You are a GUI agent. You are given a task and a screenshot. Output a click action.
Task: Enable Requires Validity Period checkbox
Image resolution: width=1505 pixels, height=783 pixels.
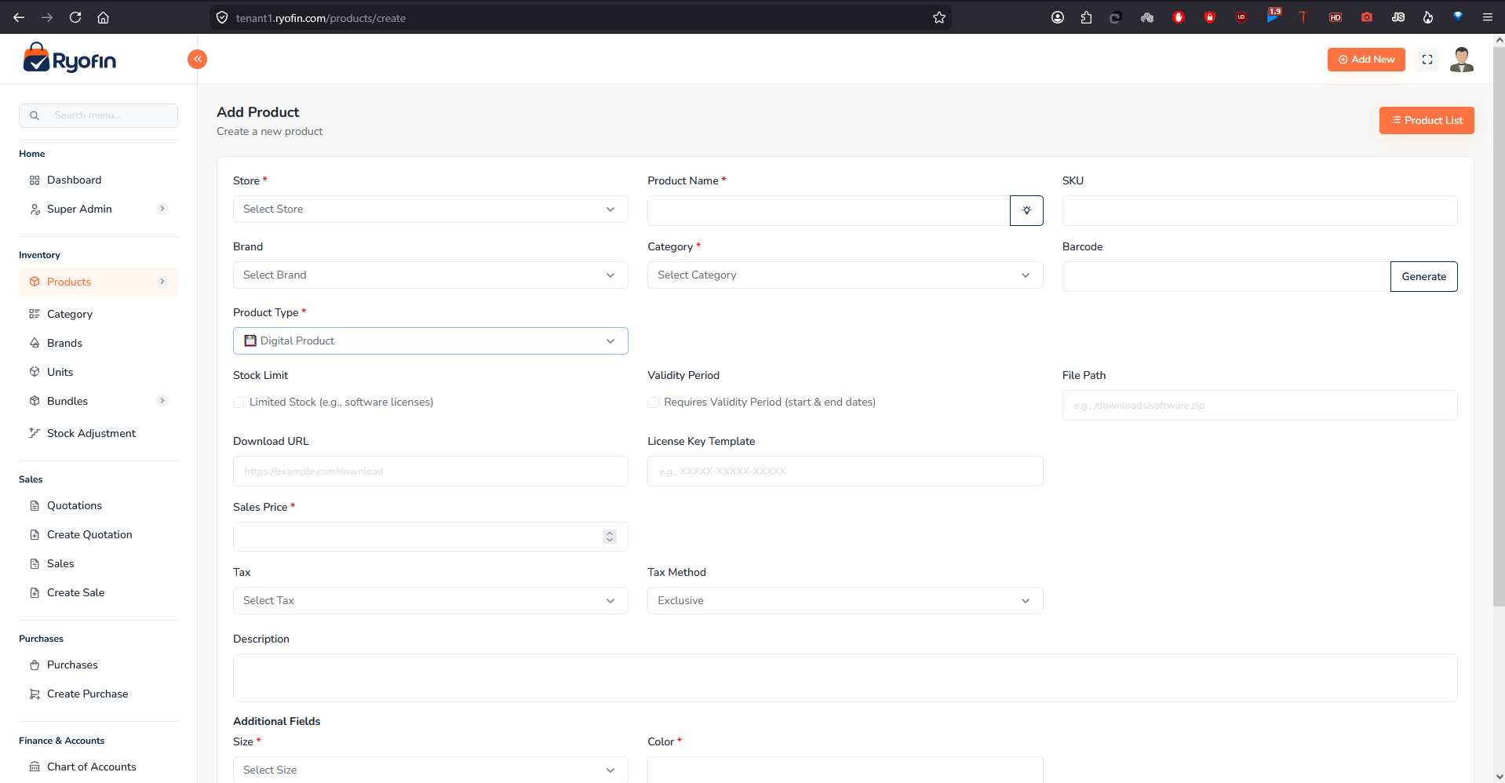(653, 402)
